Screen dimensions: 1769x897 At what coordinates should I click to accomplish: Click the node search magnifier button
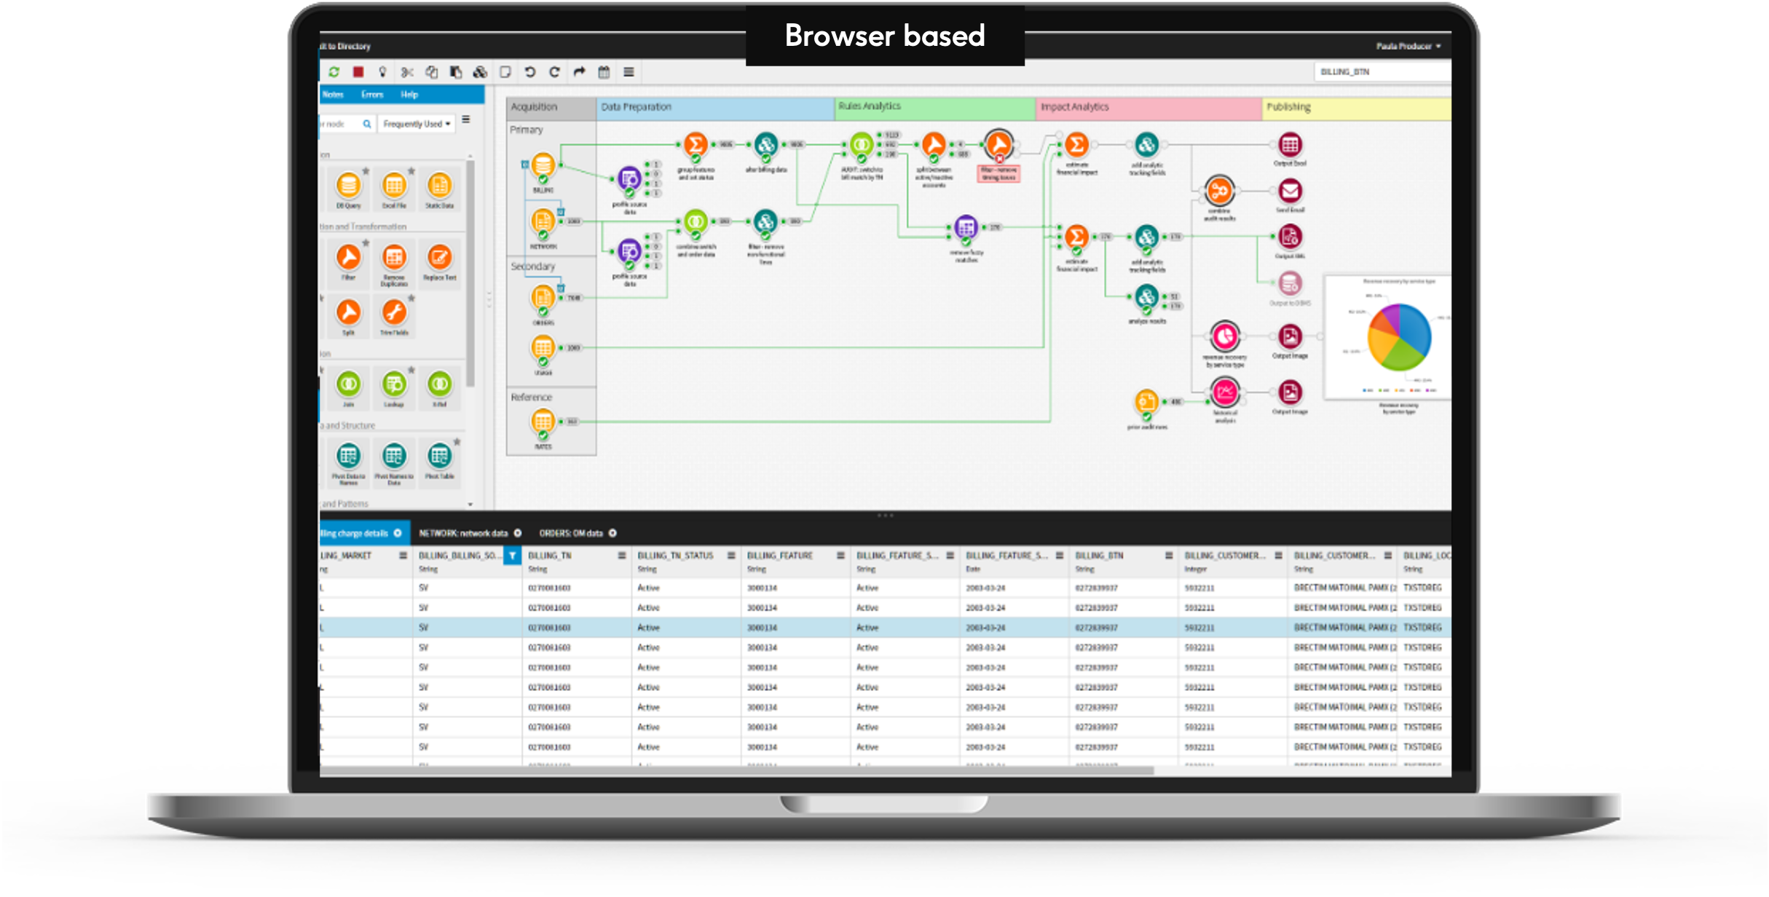(x=367, y=125)
